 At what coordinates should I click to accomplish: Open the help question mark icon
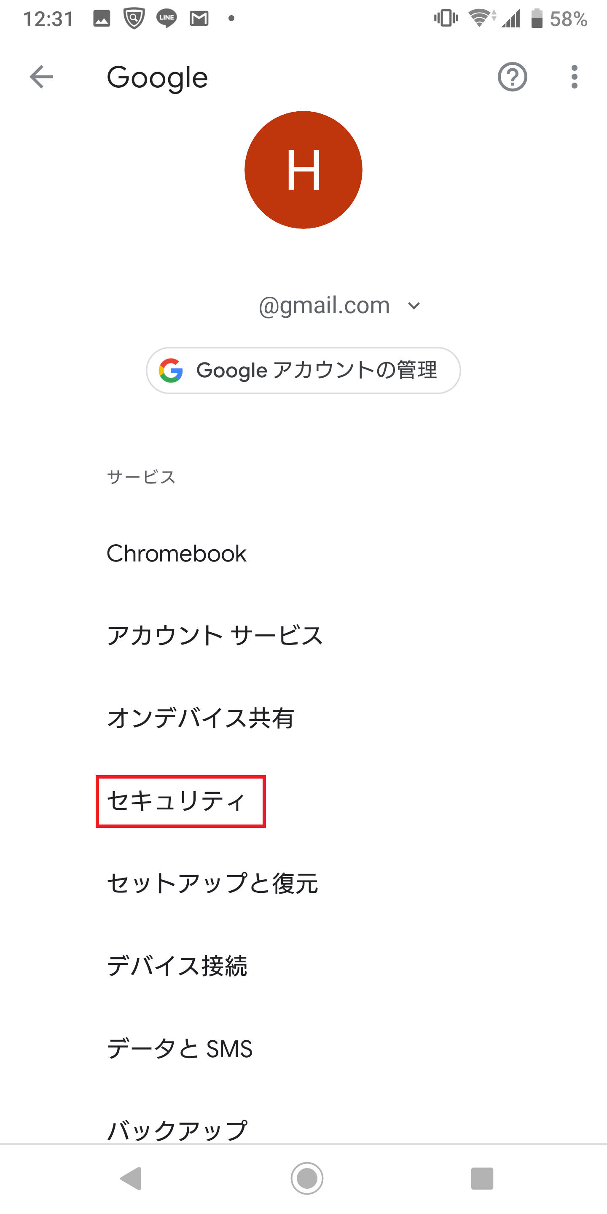(512, 77)
